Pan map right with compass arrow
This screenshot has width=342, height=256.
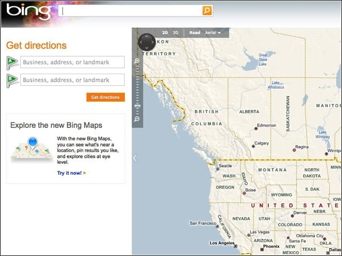[x=152, y=42]
